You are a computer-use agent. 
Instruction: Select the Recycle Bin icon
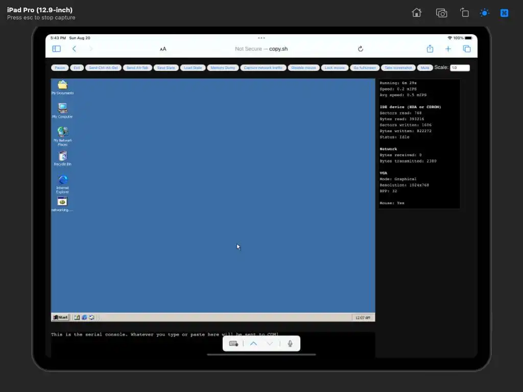(x=62, y=158)
